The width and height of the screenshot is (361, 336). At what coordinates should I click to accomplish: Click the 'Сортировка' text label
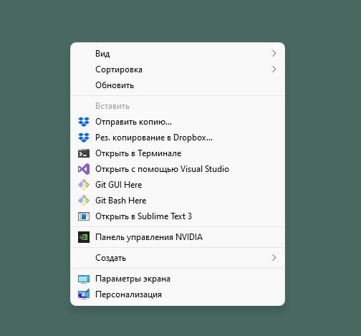point(119,69)
